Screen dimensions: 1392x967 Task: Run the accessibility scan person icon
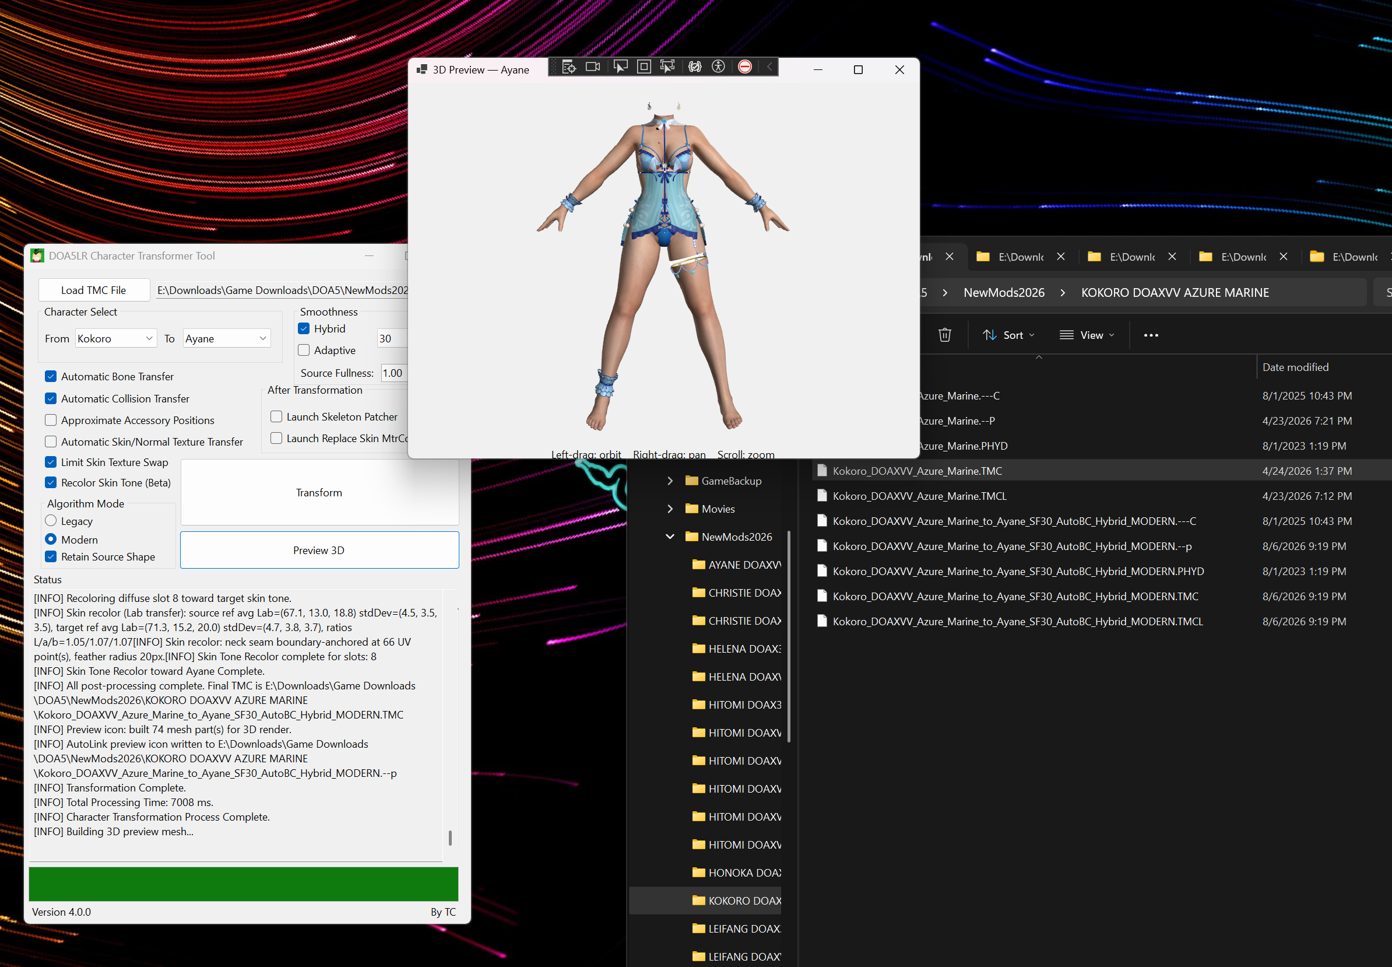pos(718,67)
